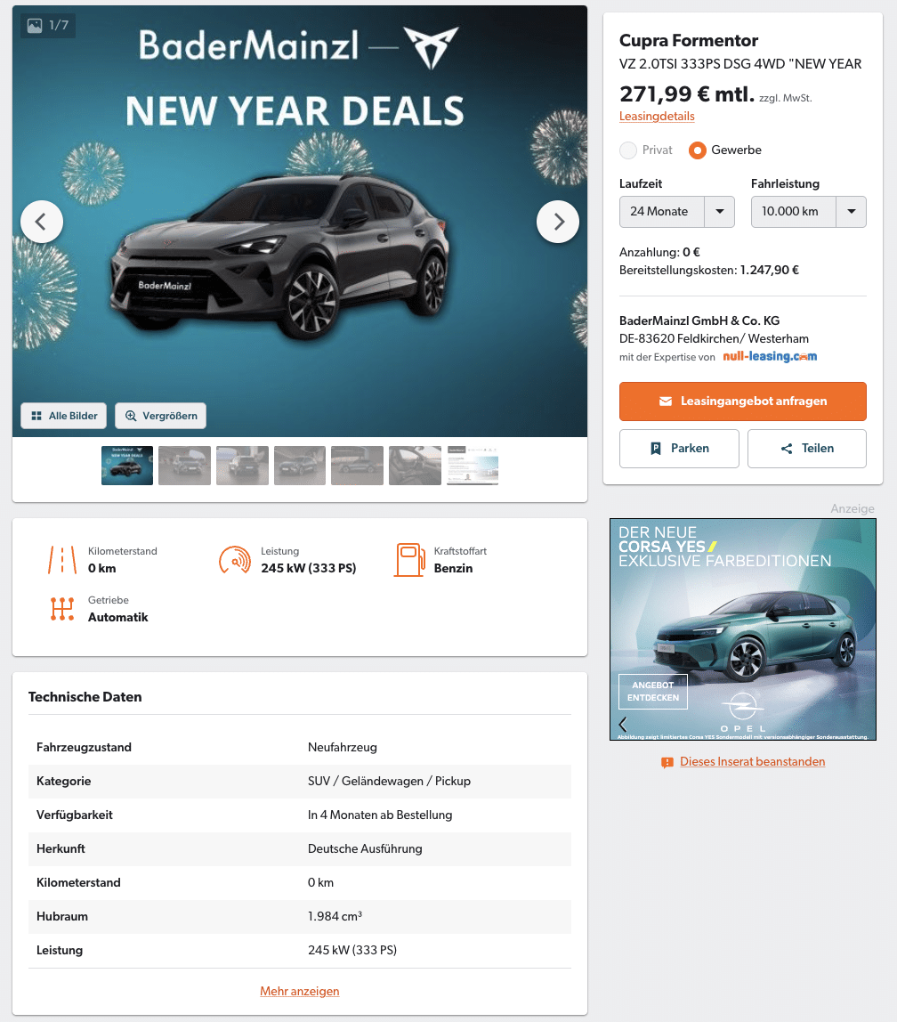The width and height of the screenshot is (897, 1022).
Task: Click the Kraftstoffart fuel pump icon
Action: pyautogui.click(x=409, y=560)
